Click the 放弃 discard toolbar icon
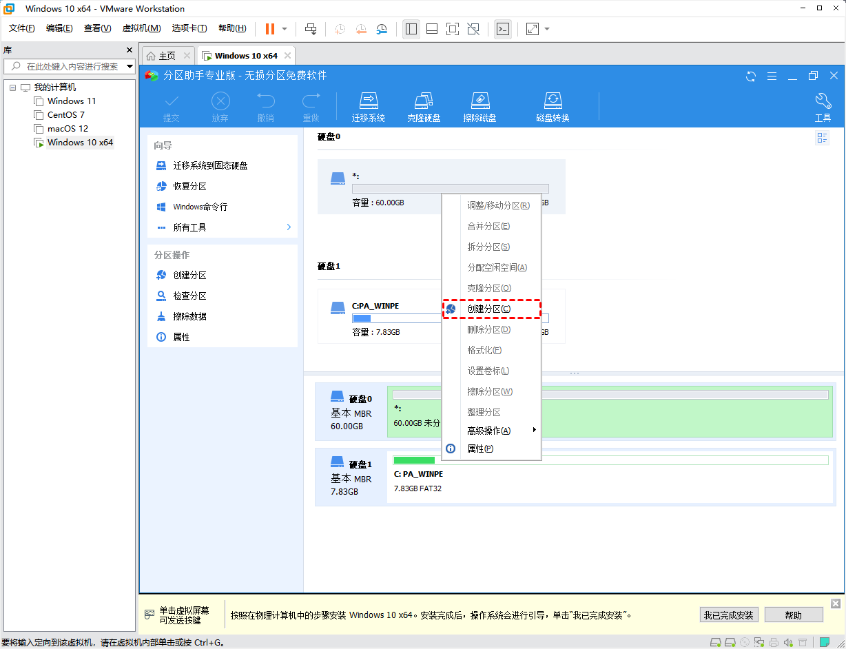The width and height of the screenshot is (846, 649). [x=220, y=101]
